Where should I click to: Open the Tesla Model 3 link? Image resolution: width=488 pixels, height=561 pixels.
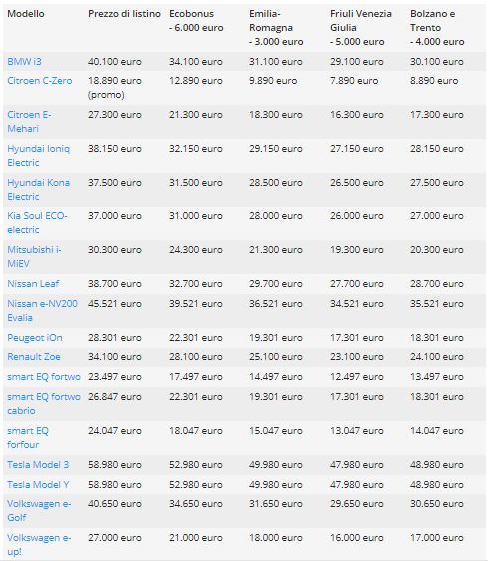(38, 465)
